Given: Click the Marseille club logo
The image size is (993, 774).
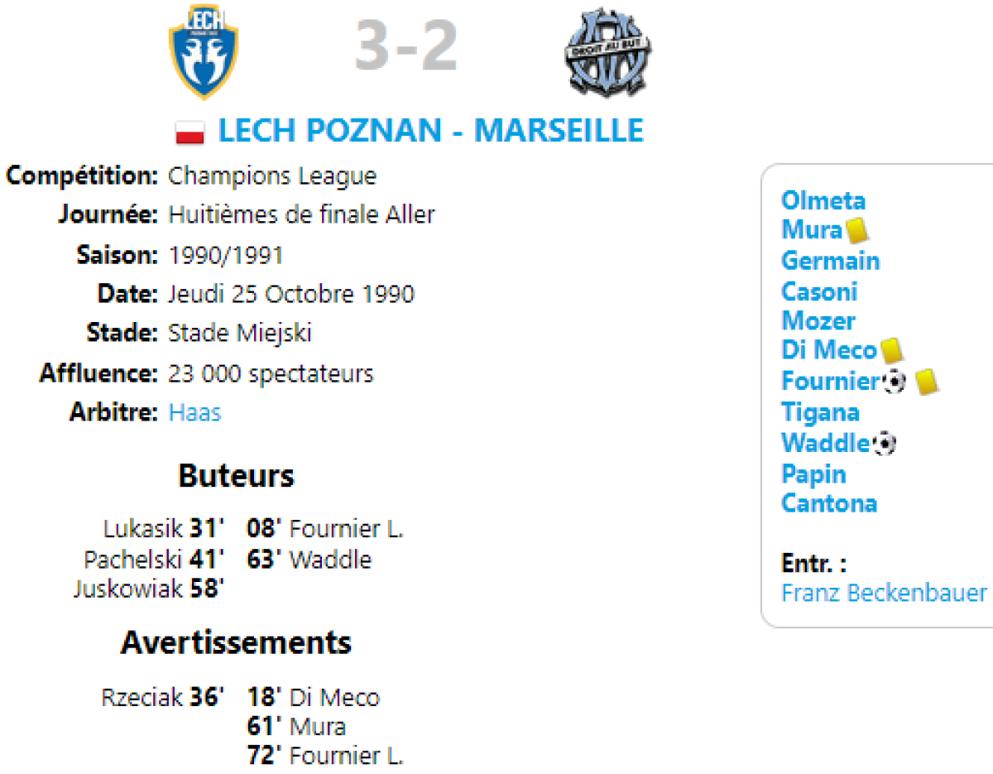Looking at the screenshot, I should click(608, 52).
